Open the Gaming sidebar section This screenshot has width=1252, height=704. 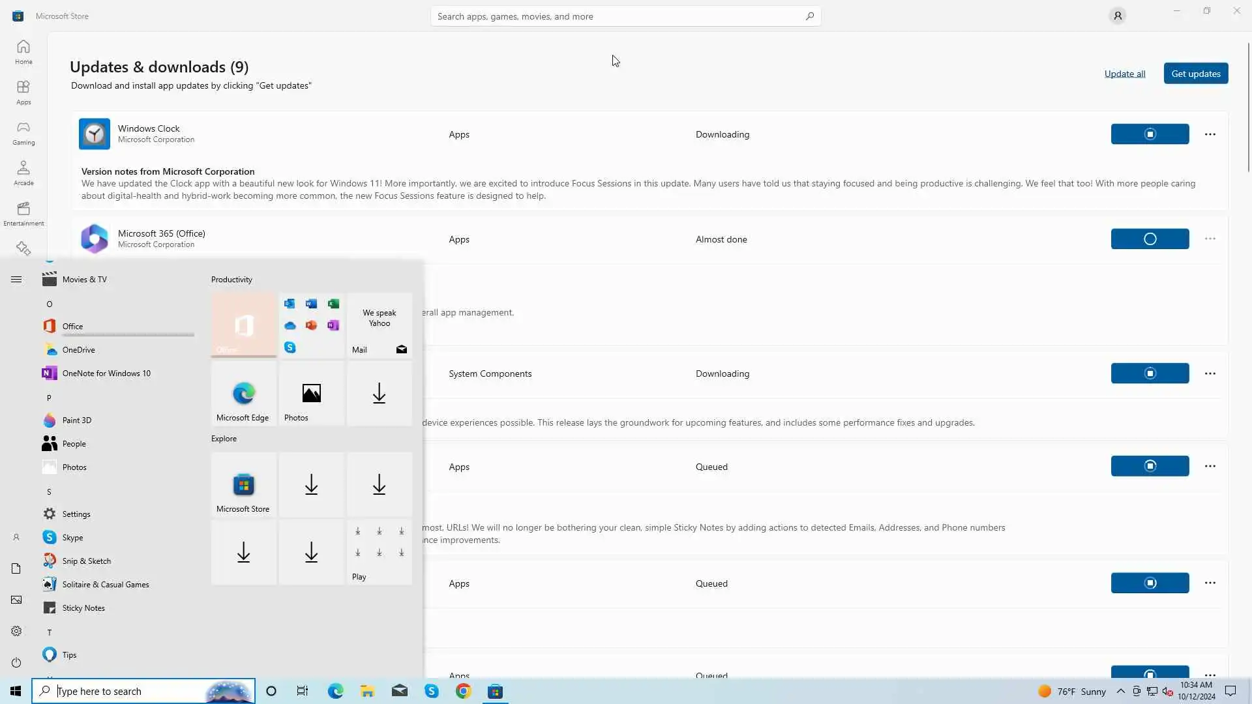pyautogui.click(x=23, y=132)
